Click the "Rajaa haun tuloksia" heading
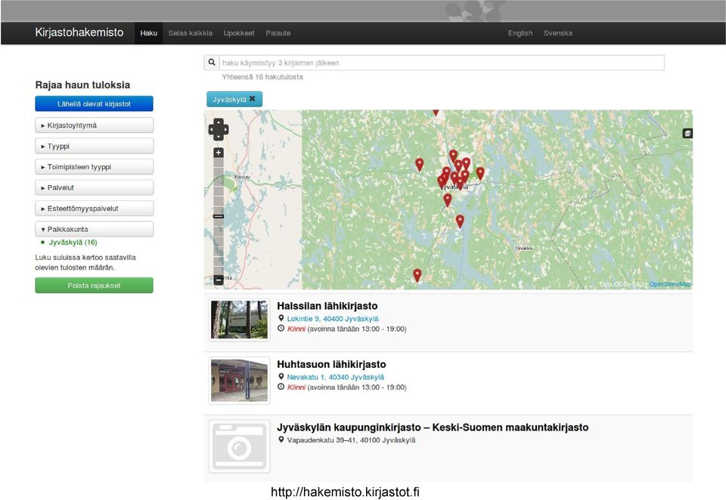Viewport: 726px width, 500px height. click(82, 85)
